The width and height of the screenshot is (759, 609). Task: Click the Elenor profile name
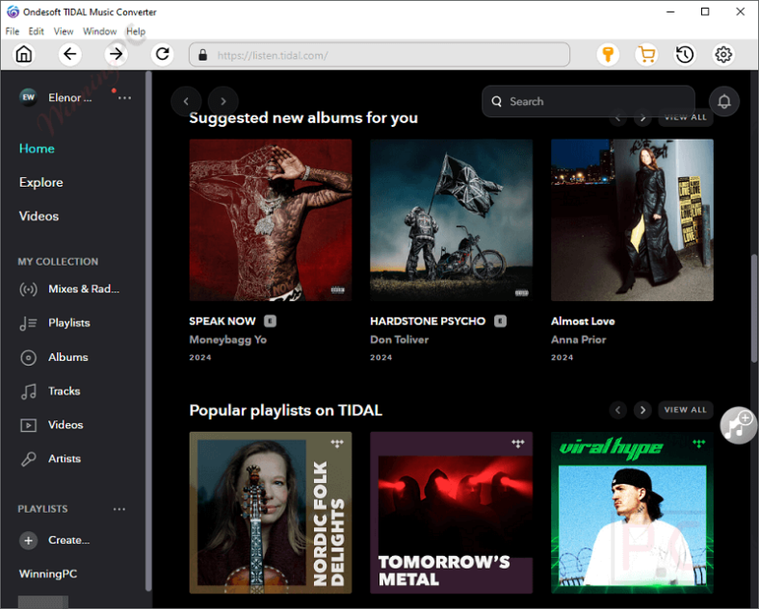tap(69, 97)
